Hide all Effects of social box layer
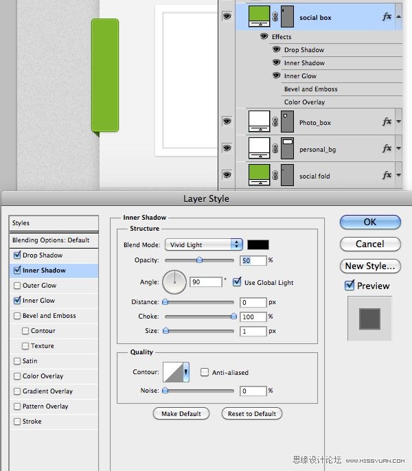412x471 pixels. point(264,36)
